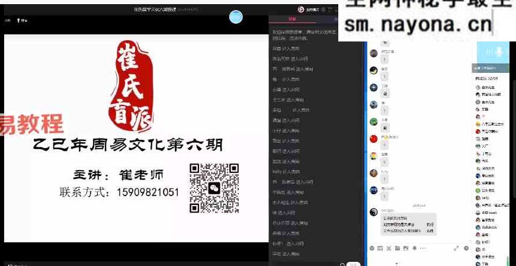
Task: Click the text 主讲：崔老师
Action: click(118, 175)
